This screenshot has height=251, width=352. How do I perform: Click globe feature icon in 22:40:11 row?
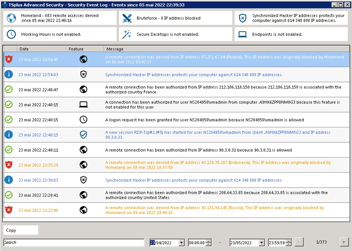83,150
